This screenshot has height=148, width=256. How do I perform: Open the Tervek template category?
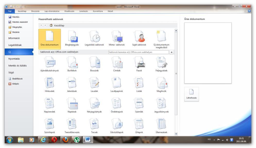coord(94,126)
